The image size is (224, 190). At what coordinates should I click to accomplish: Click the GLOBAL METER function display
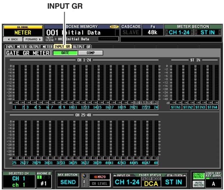[x=23, y=31]
